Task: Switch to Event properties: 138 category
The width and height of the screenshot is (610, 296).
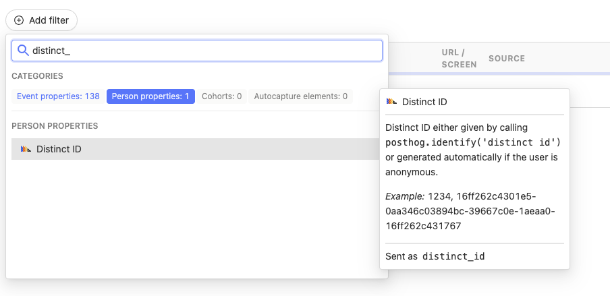Action: 58,96
